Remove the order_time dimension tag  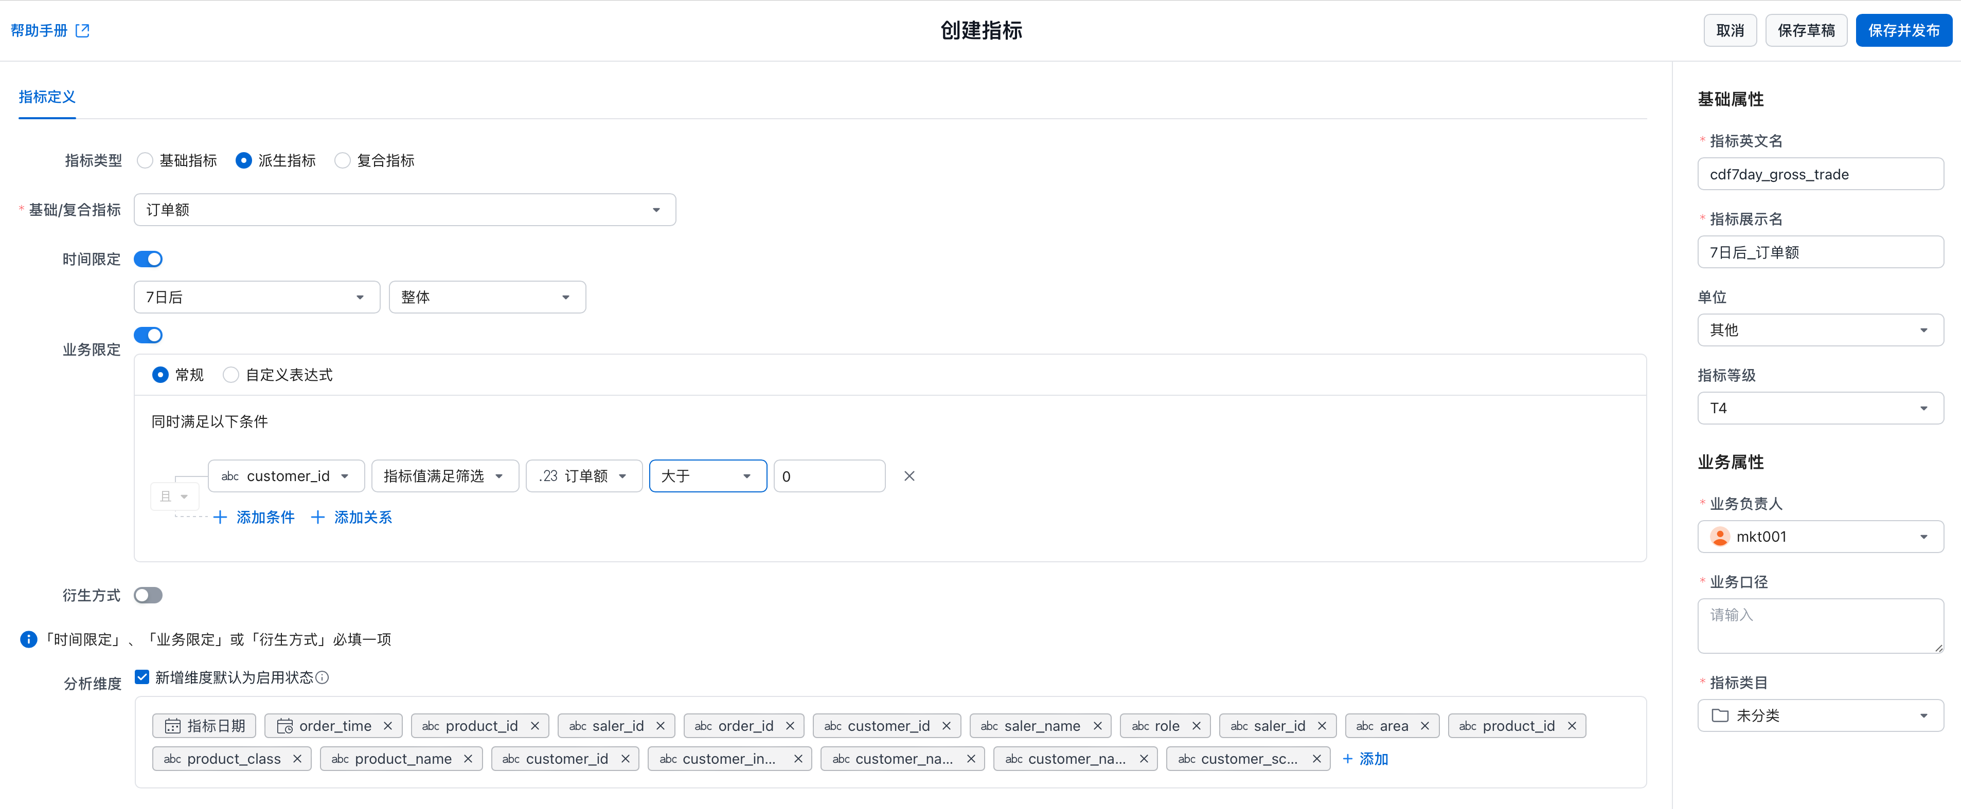388,726
